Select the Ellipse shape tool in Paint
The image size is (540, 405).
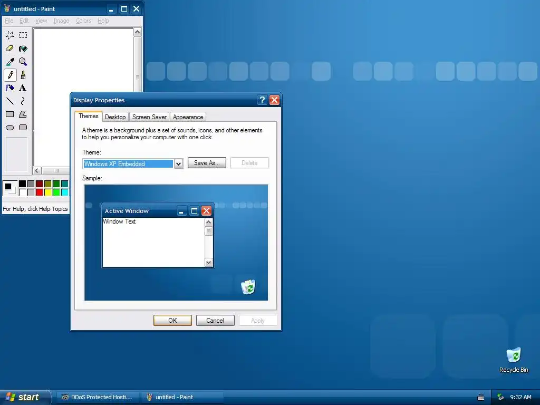coord(10,128)
